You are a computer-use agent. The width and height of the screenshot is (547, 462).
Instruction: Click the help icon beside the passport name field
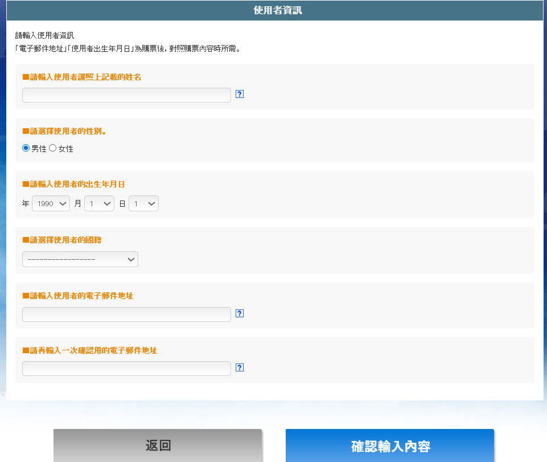point(240,95)
